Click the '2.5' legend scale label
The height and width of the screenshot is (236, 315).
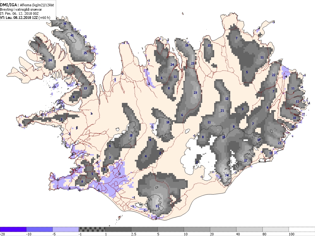point(134,234)
